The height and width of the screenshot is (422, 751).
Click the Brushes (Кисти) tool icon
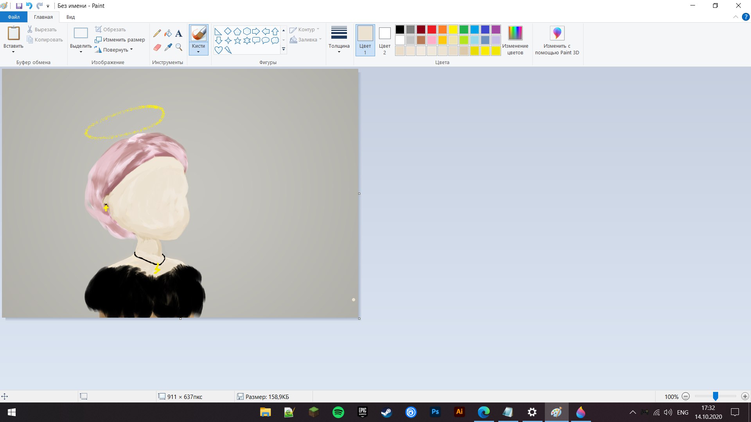(198, 33)
